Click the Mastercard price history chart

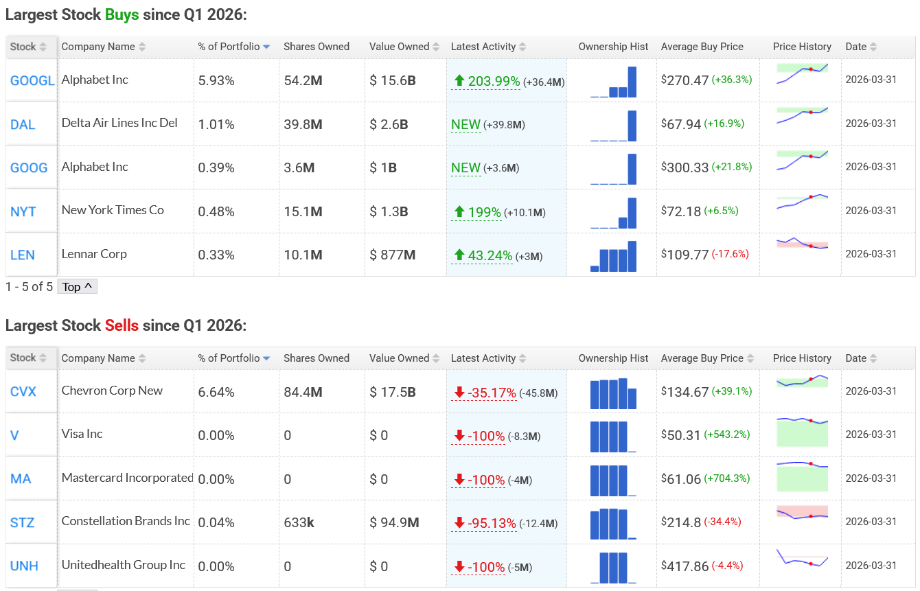click(803, 476)
